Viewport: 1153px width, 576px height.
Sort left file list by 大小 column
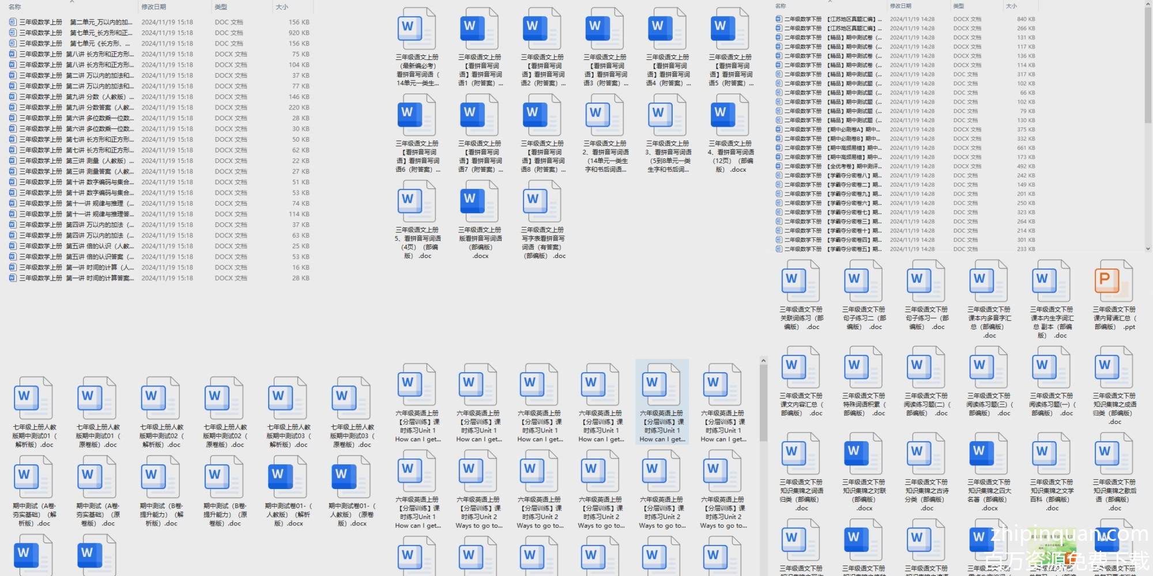282,7
